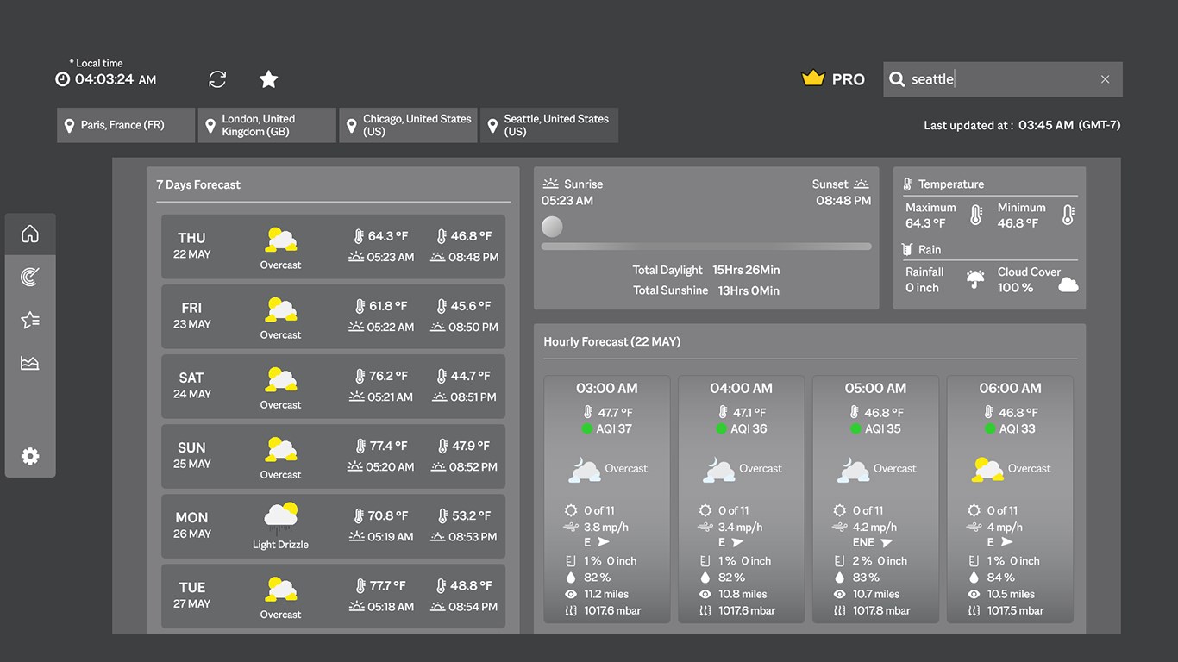Select the Seattle, United States tab
The image size is (1178, 662).
coord(548,124)
